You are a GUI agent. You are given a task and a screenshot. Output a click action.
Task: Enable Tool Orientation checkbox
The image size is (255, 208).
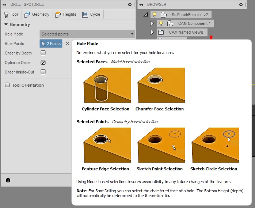tap(7, 85)
